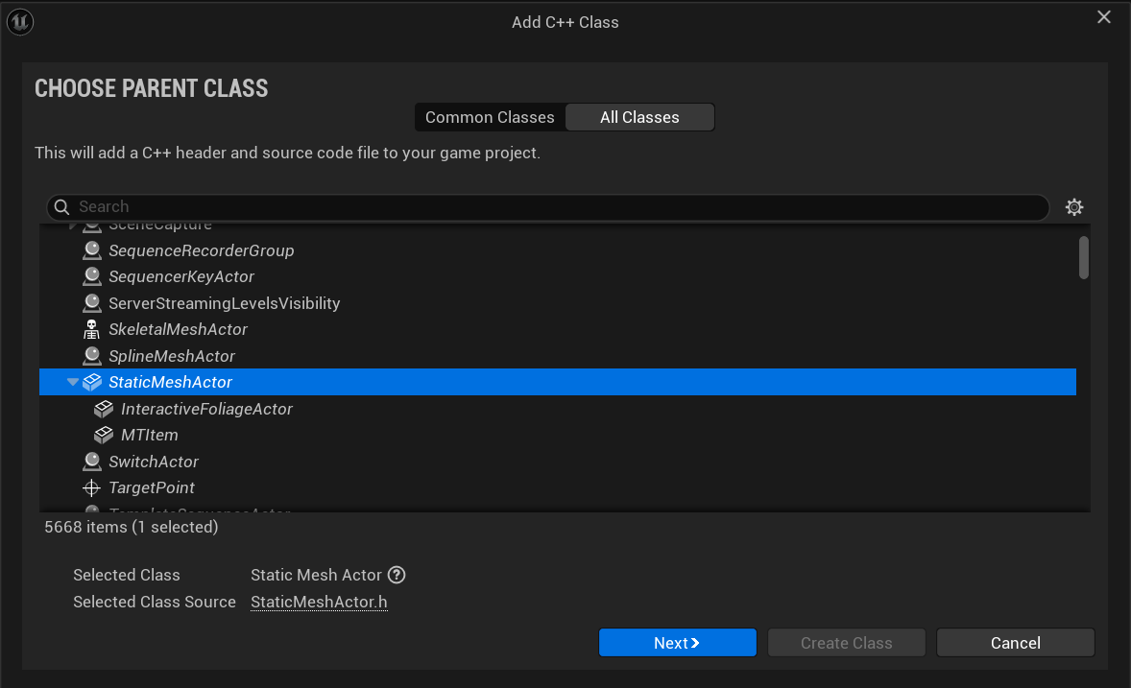The width and height of the screenshot is (1131, 688).
Task: Click SequencerKeyActor actor icon
Action: (x=91, y=276)
